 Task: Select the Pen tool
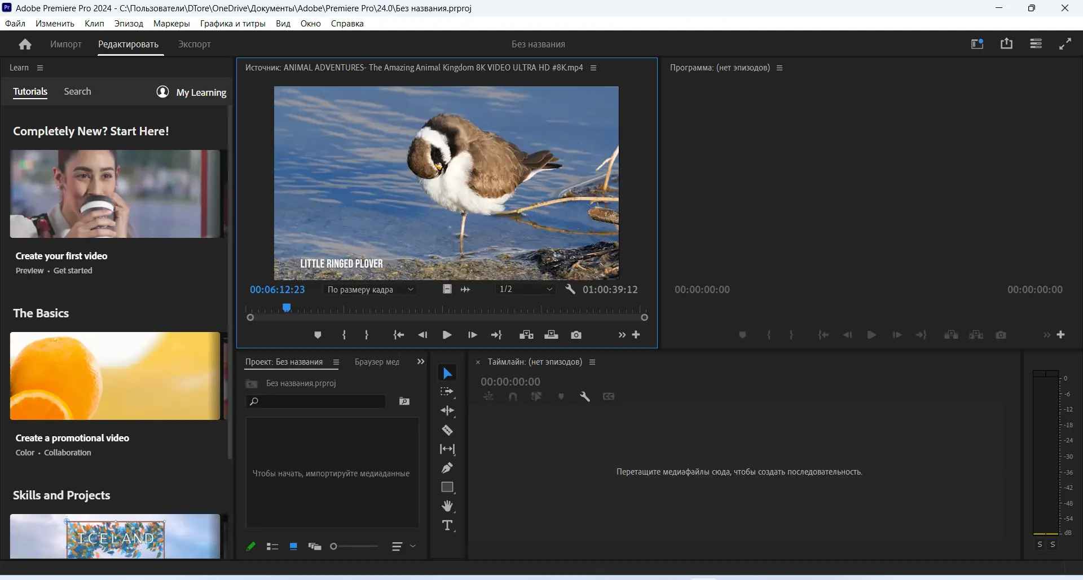[x=447, y=468]
